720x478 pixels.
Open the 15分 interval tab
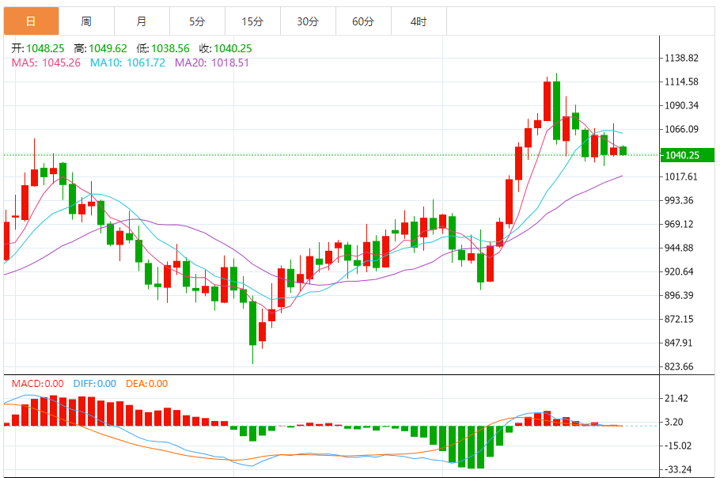(x=252, y=21)
